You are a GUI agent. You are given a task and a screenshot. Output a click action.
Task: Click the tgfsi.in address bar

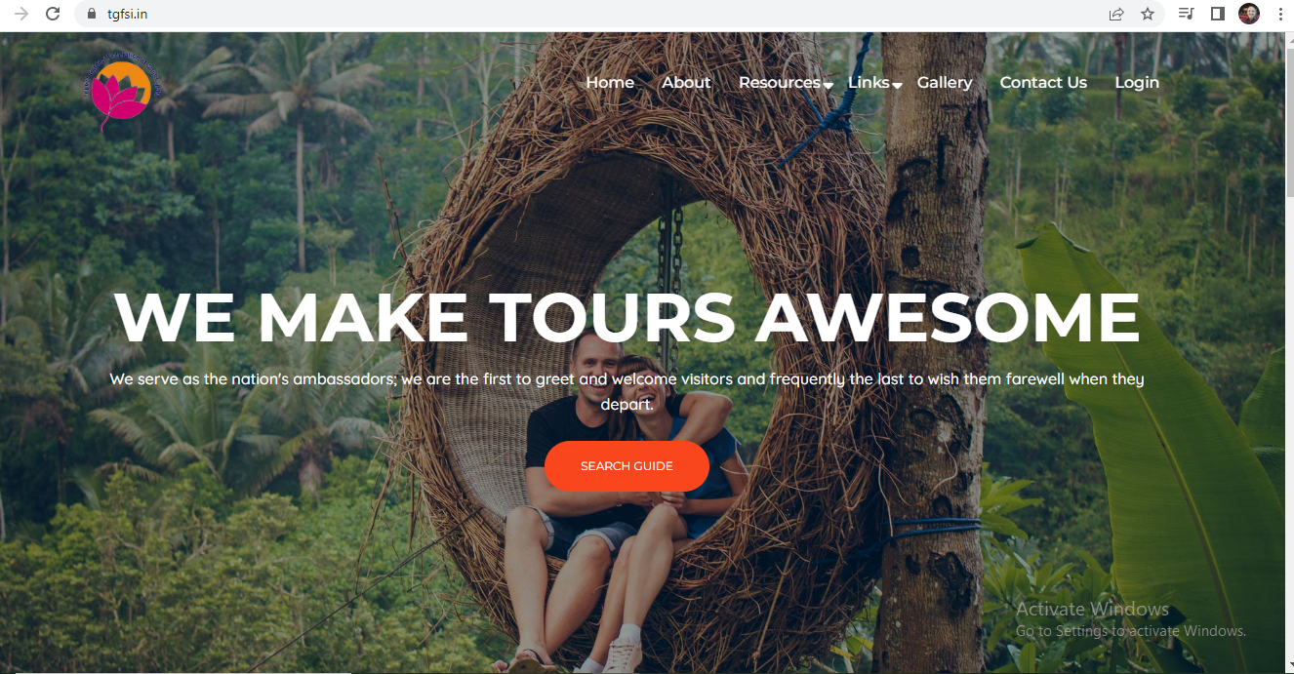point(605,14)
